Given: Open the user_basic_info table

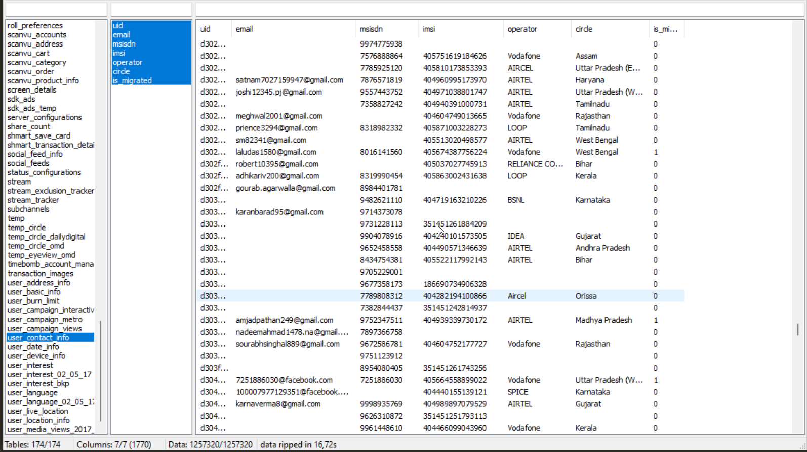Looking at the screenshot, I should tap(34, 292).
